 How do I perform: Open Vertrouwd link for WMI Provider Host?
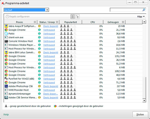coord(49,90)
